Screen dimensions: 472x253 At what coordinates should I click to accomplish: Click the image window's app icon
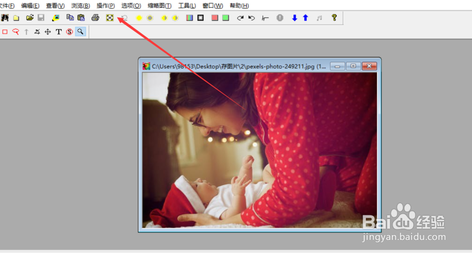point(146,66)
